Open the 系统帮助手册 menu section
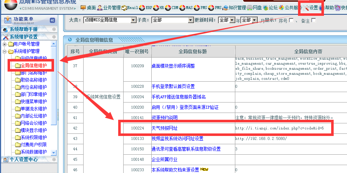Screen dimensions: 347x173 (x=23, y=29)
